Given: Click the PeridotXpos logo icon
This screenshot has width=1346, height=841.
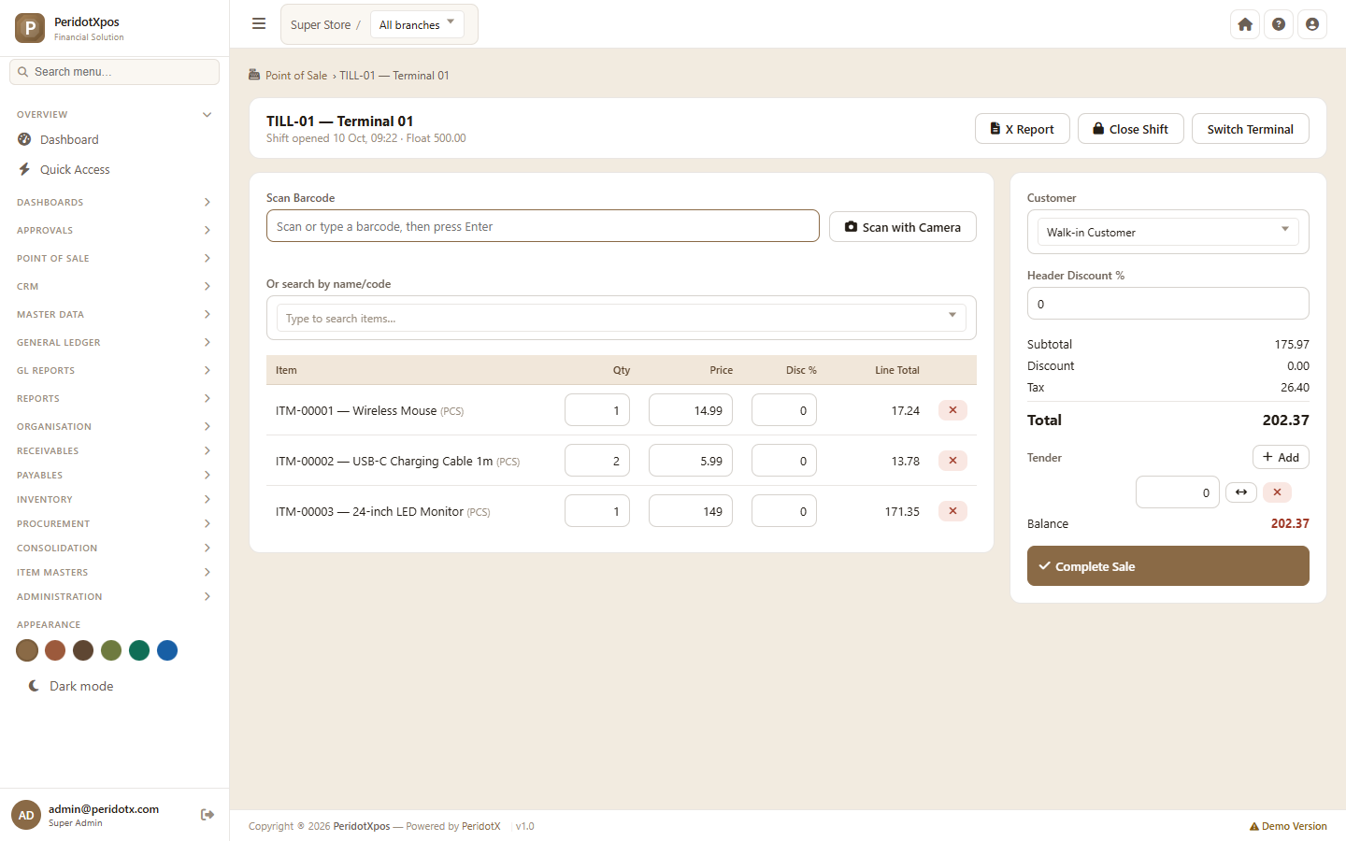Looking at the screenshot, I should [x=30, y=28].
